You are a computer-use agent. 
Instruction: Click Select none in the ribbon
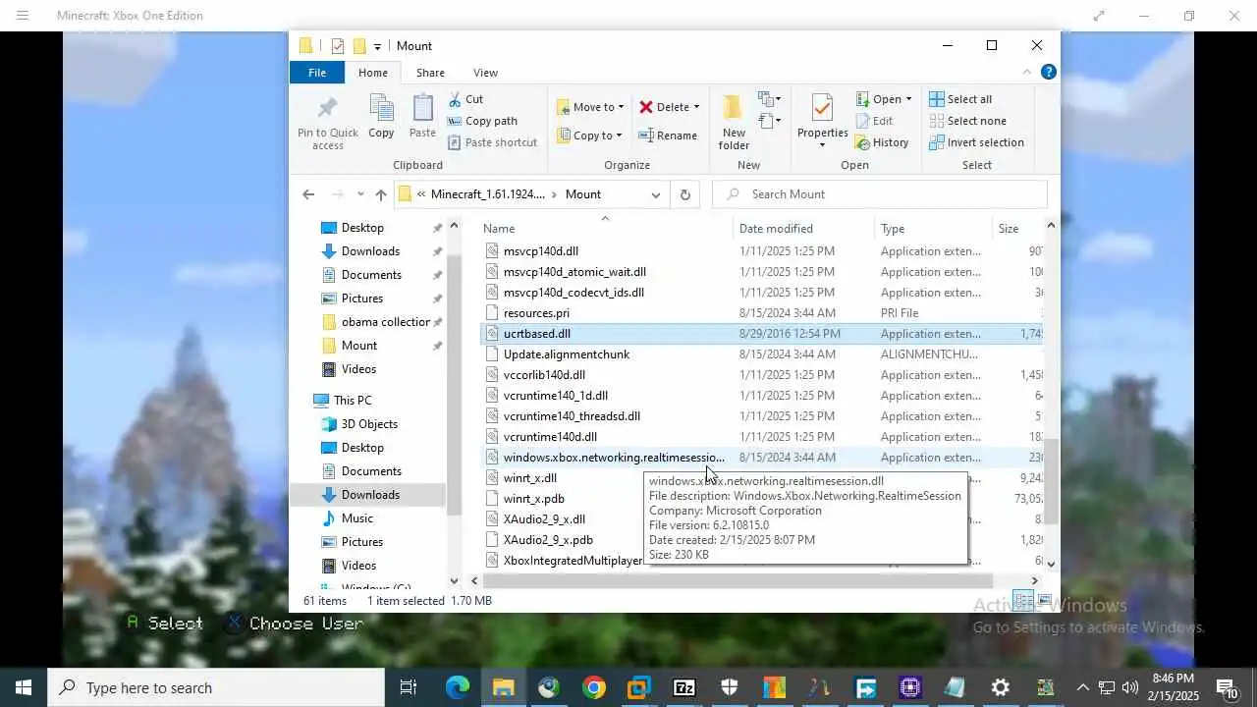(x=967, y=121)
